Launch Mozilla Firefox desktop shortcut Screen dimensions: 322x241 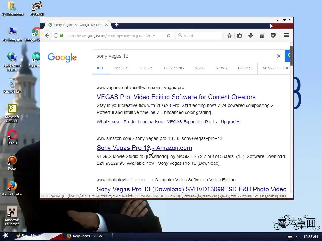click(x=12, y=189)
